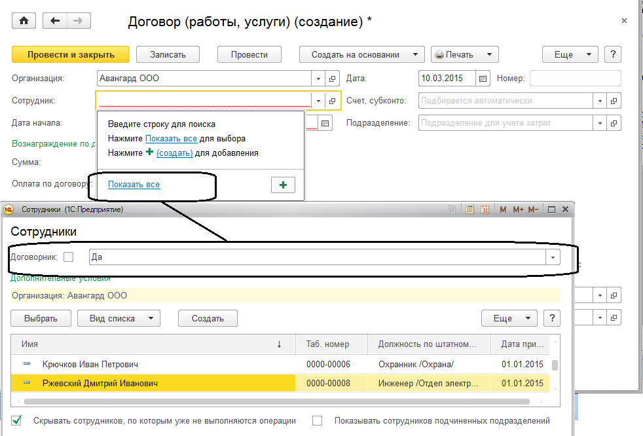The image size is (643, 436).
Task: Open date picker next to Дата field
Action: 483,79
